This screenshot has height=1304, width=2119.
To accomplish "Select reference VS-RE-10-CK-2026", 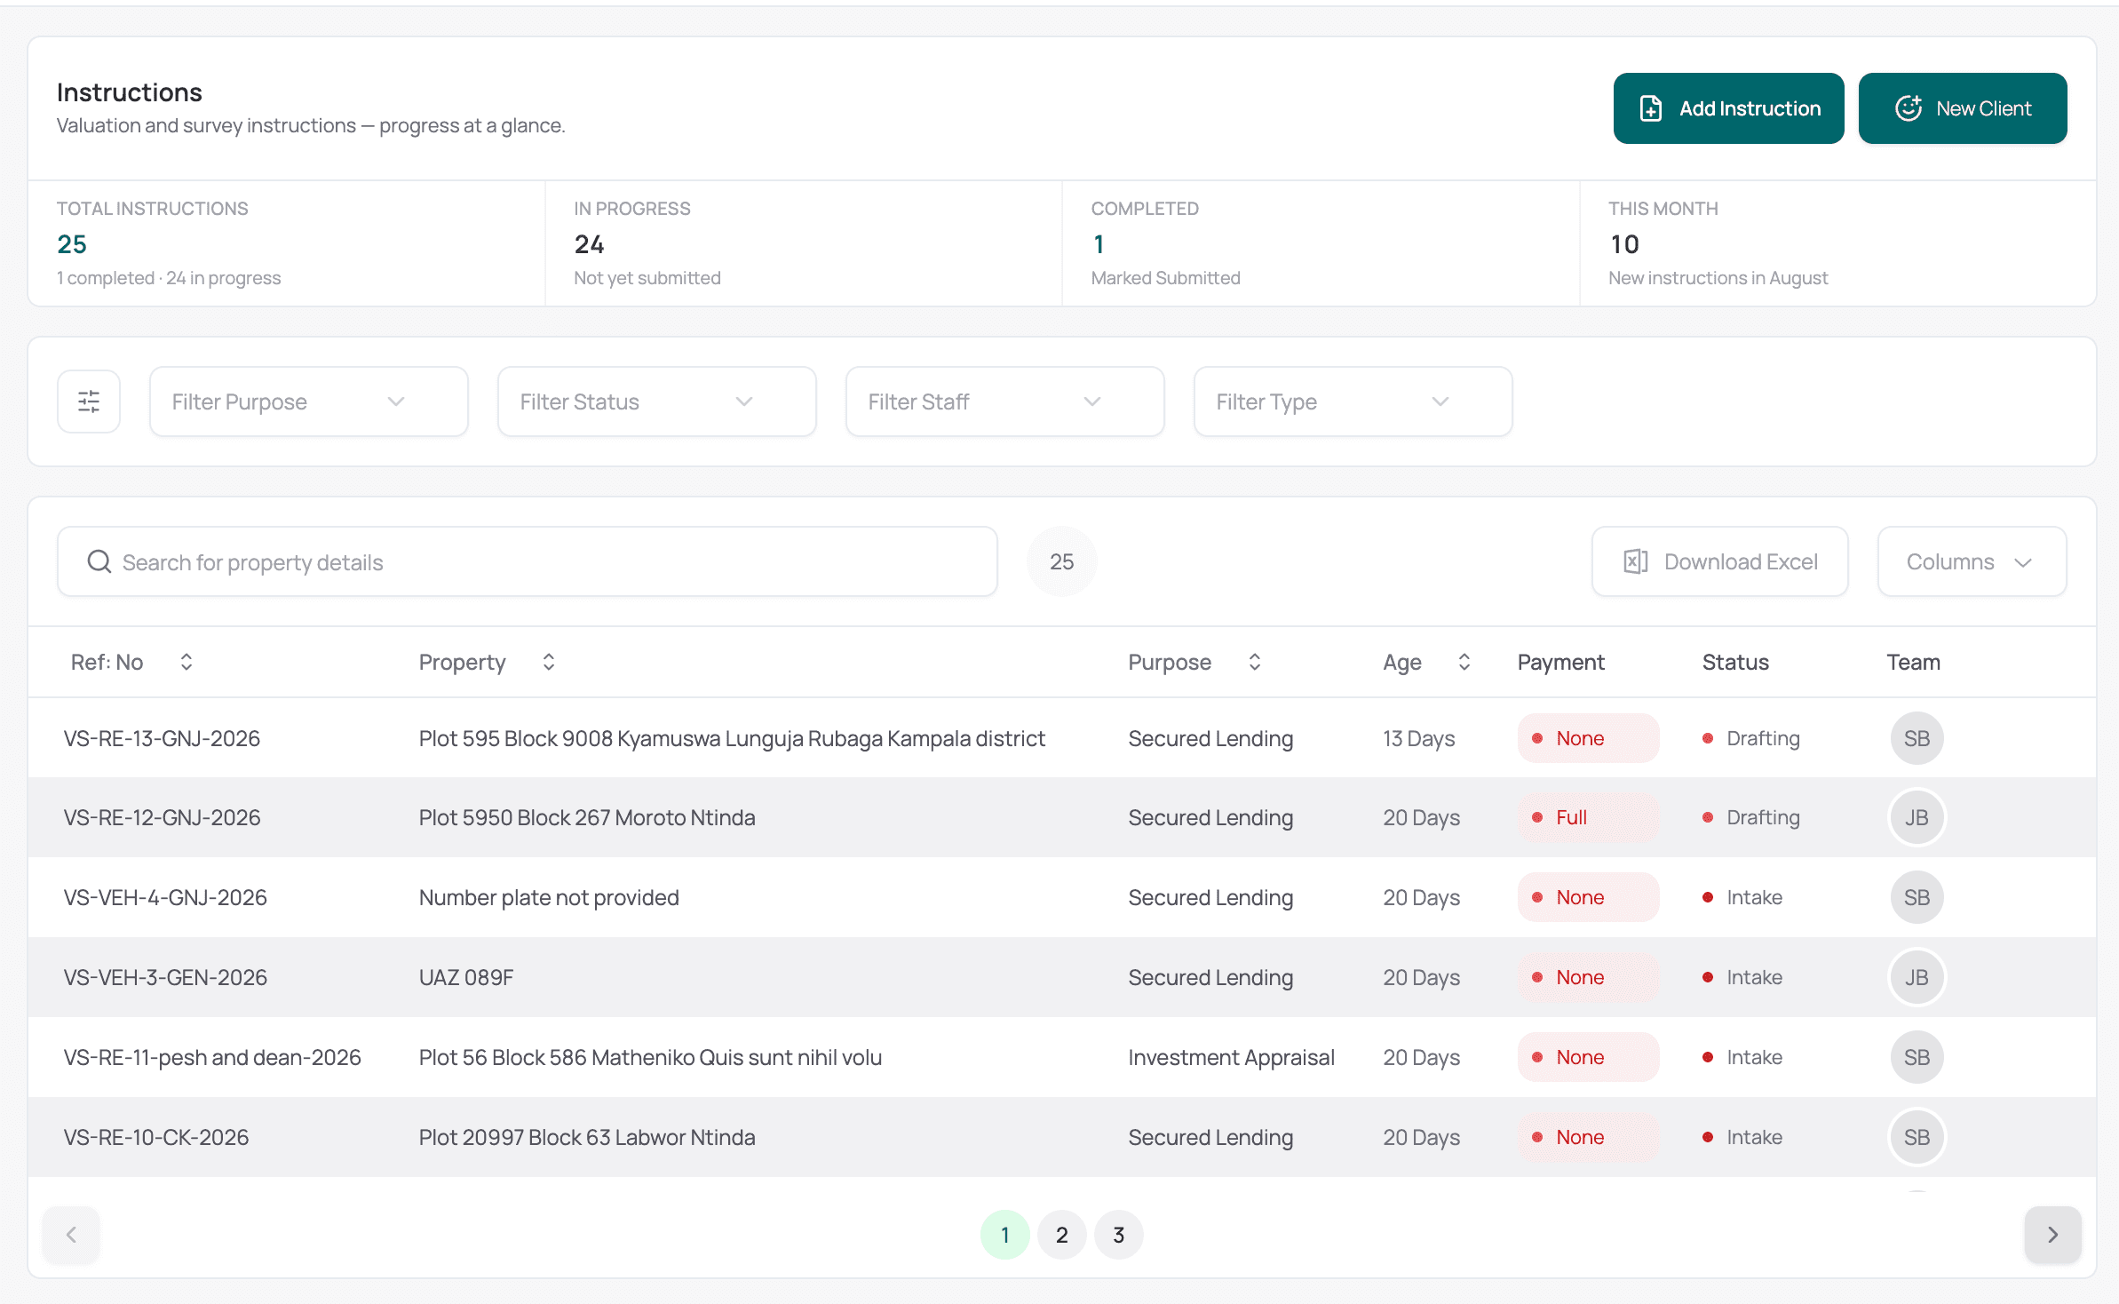I will coord(156,1137).
